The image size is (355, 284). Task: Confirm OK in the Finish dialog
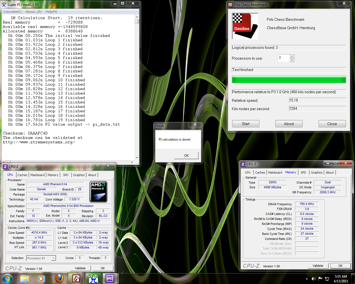pyautogui.click(x=186, y=155)
